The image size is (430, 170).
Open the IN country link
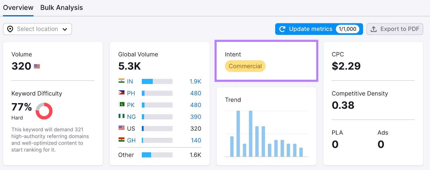click(130, 82)
